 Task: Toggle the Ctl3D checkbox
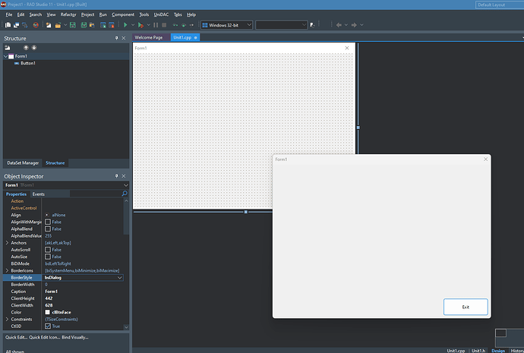pos(48,326)
